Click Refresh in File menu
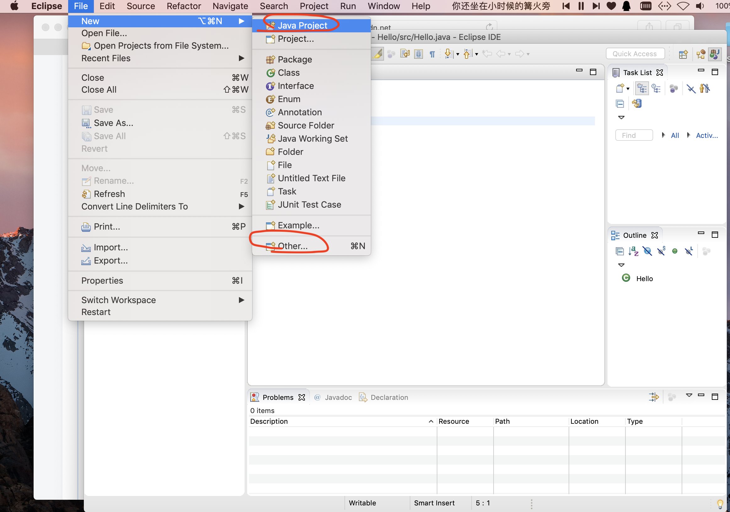Viewport: 730px width, 512px height. click(x=160, y=194)
